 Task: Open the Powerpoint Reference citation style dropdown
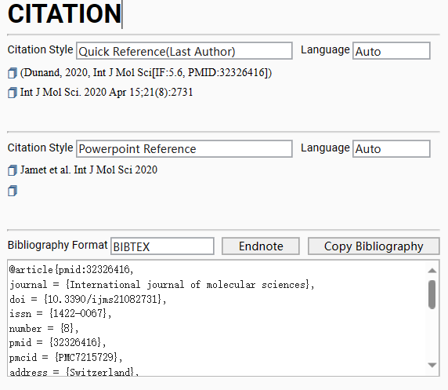[184, 149]
